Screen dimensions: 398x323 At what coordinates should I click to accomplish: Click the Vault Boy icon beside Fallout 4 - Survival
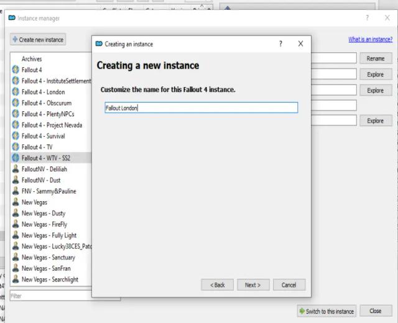16,136
